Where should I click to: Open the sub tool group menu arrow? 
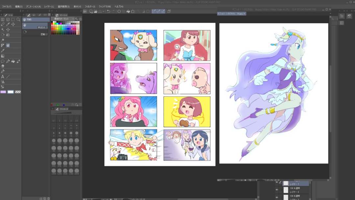point(49,15)
